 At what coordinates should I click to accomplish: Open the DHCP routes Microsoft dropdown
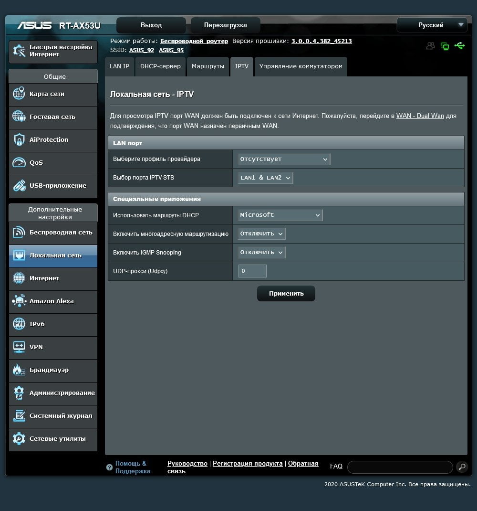pyautogui.click(x=280, y=215)
